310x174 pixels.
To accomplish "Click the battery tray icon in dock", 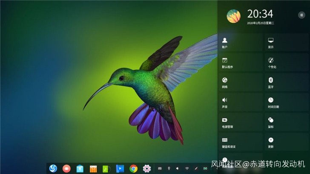I will (205, 168).
